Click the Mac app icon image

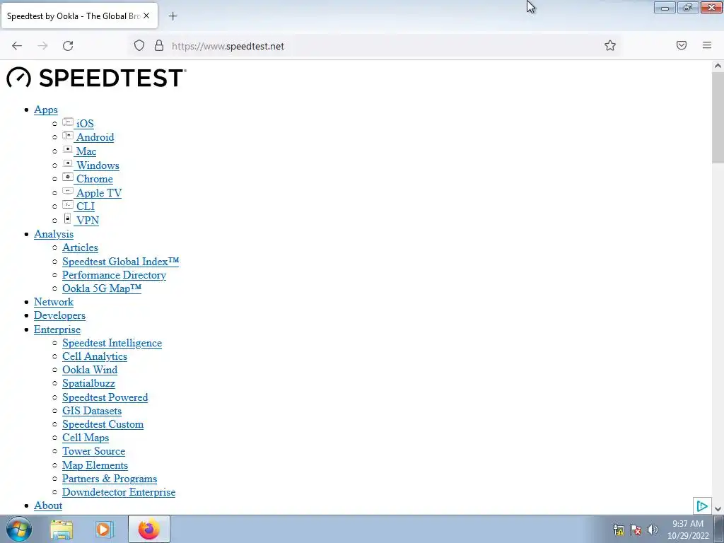click(x=68, y=150)
